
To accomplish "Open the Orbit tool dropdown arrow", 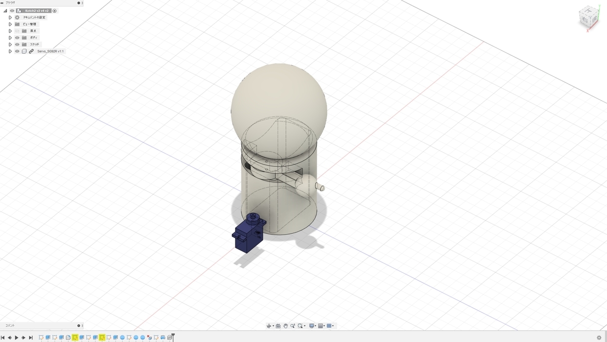I will click(273, 326).
